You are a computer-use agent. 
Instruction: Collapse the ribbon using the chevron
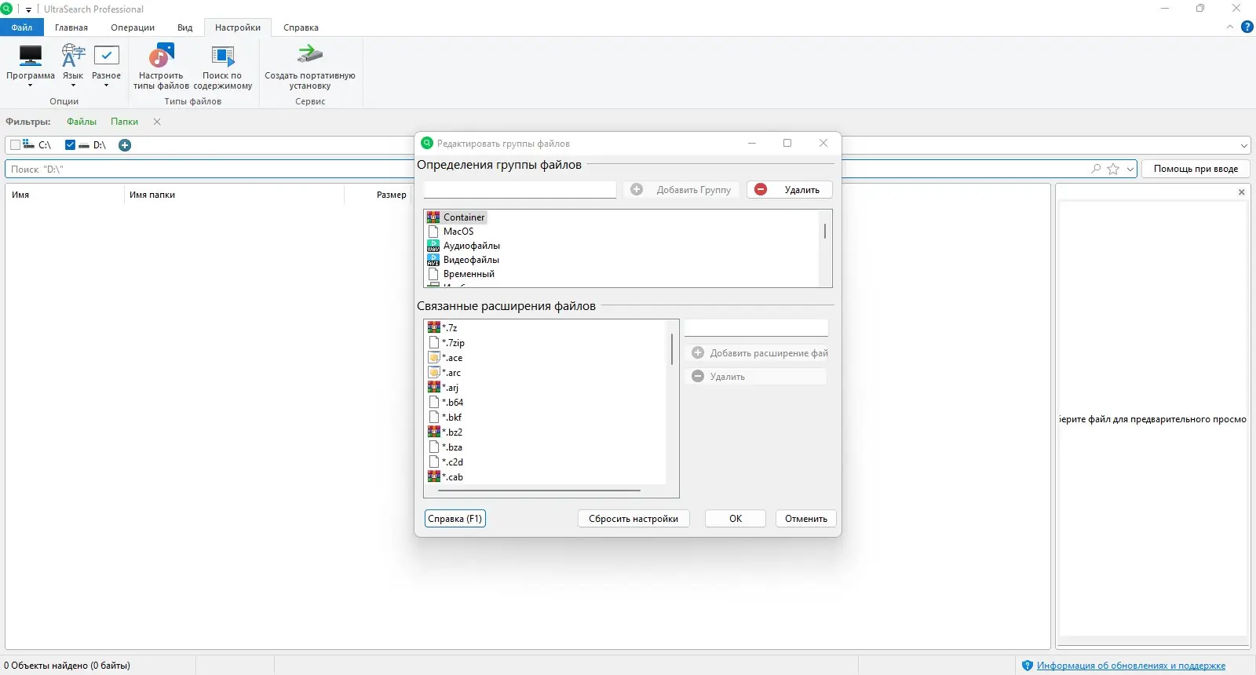(1230, 27)
